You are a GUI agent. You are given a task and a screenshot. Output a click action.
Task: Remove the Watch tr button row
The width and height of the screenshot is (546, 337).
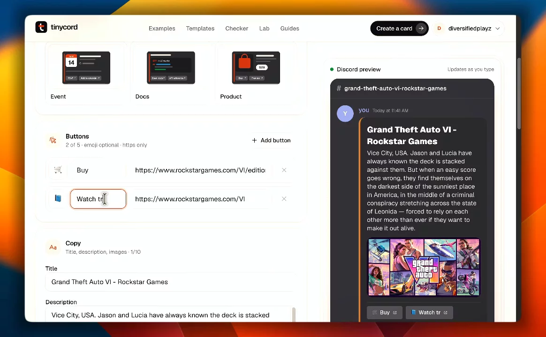(x=284, y=199)
